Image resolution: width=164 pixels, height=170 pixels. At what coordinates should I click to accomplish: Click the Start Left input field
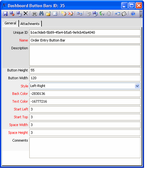click(x=85, y=109)
